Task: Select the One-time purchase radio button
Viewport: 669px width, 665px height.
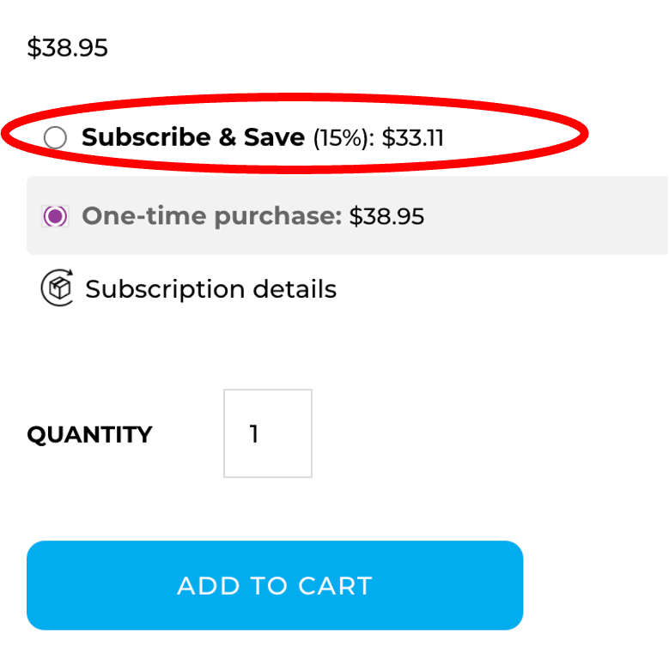Action: click(55, 216)
